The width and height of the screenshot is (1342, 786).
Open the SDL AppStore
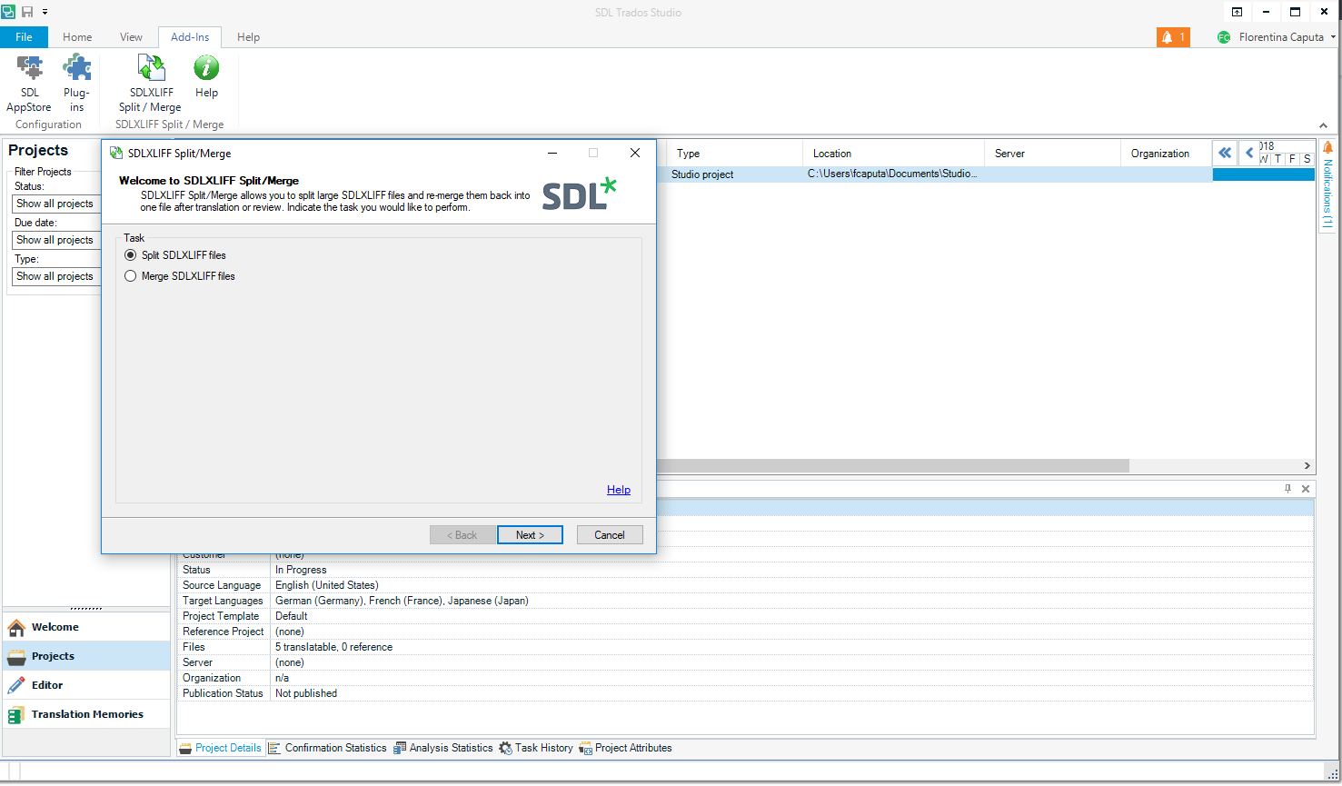click(29, 84)
